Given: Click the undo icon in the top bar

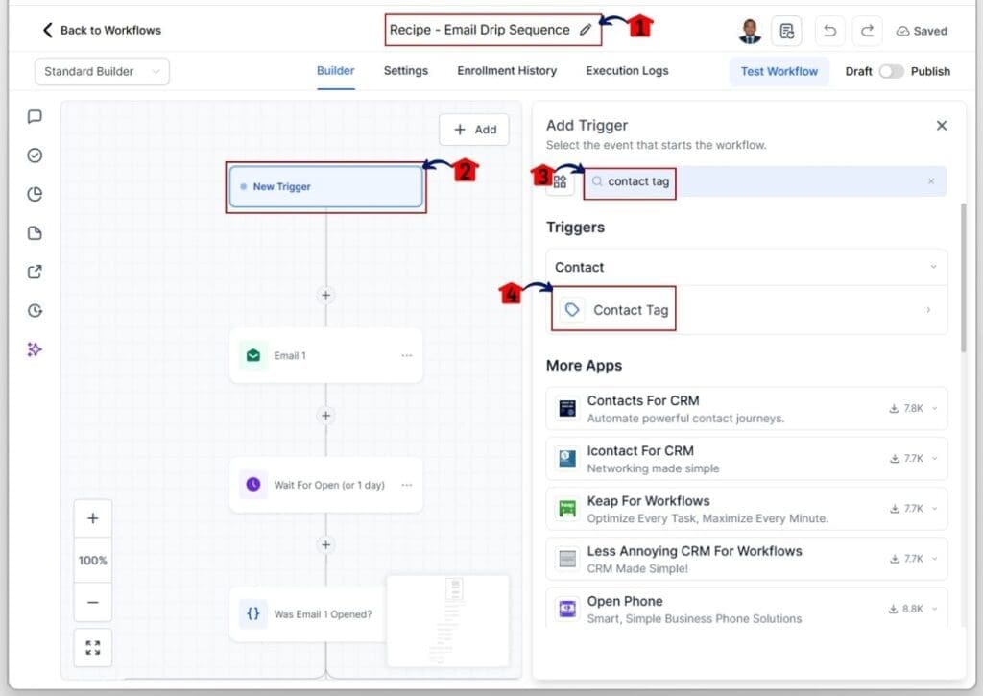Looking at the screenshot, I should 829,30.
